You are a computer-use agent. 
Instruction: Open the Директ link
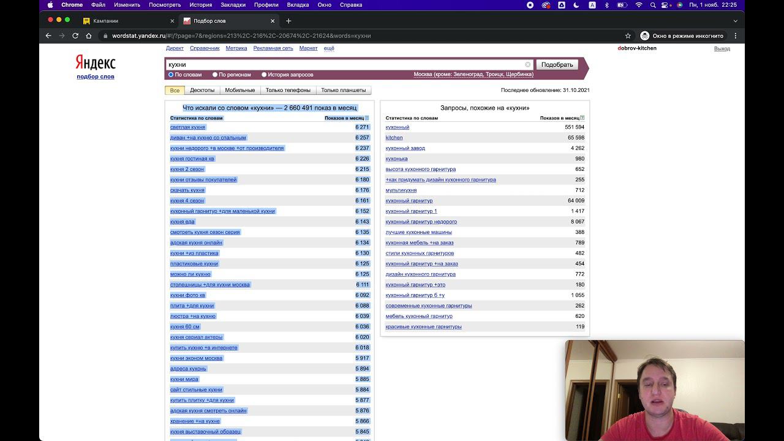175,48
